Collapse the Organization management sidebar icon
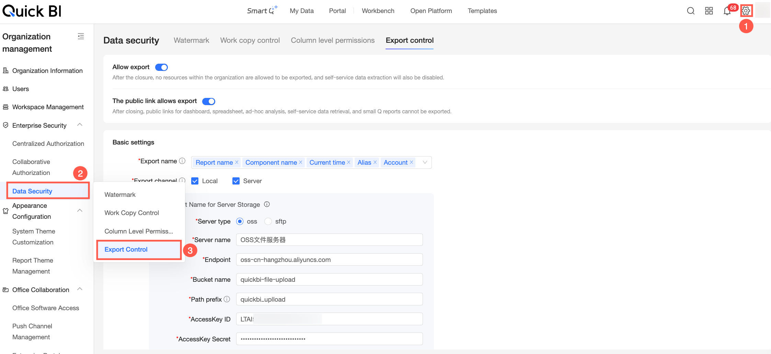Viewport: 771px width, 354px height. pos(81,36)
